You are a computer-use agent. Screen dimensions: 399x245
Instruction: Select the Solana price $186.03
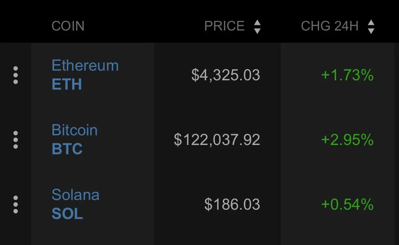click(232, 204)
